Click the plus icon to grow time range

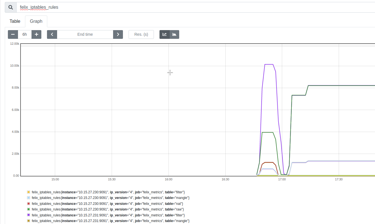tap(36, 34)
